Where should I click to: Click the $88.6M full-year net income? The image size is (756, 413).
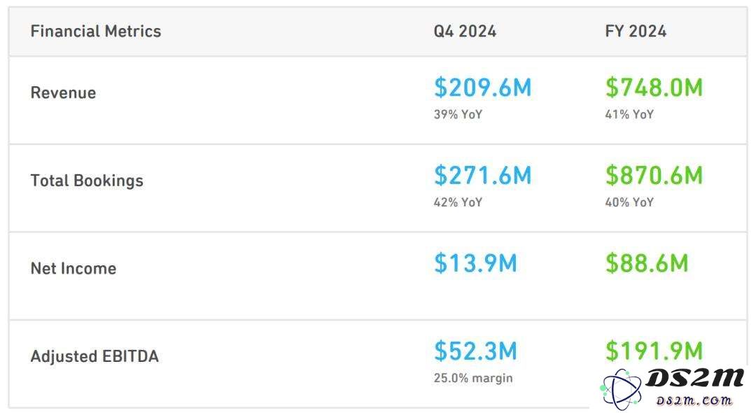tap(647, 263)
